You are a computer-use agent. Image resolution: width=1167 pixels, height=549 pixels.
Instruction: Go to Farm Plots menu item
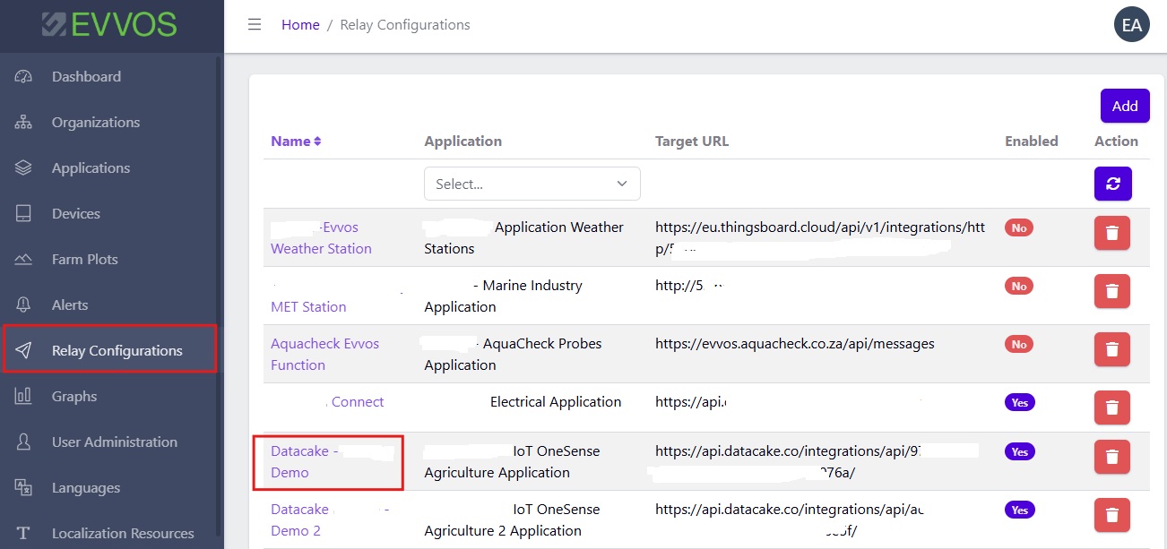click(84, 260)
